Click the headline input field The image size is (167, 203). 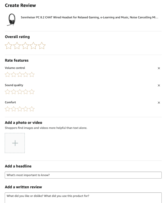[x=83, y=175]
